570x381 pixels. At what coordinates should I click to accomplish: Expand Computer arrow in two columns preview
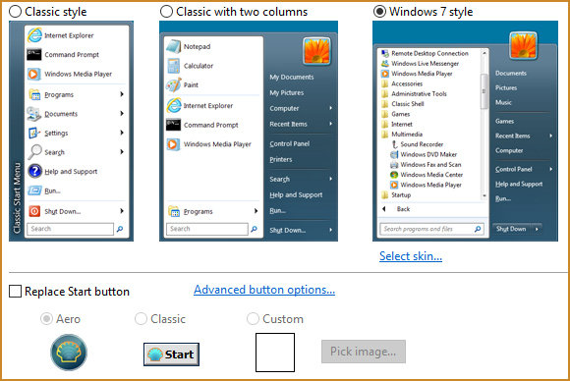pos(330,108)
